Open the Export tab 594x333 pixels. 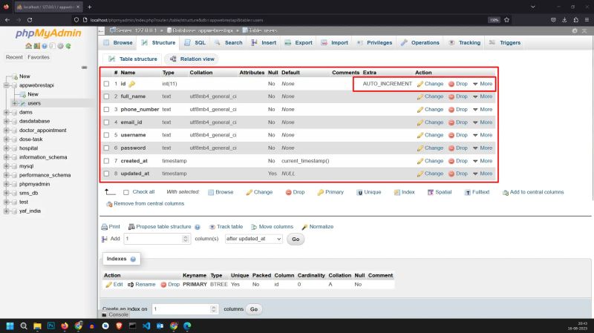(299, 43)
